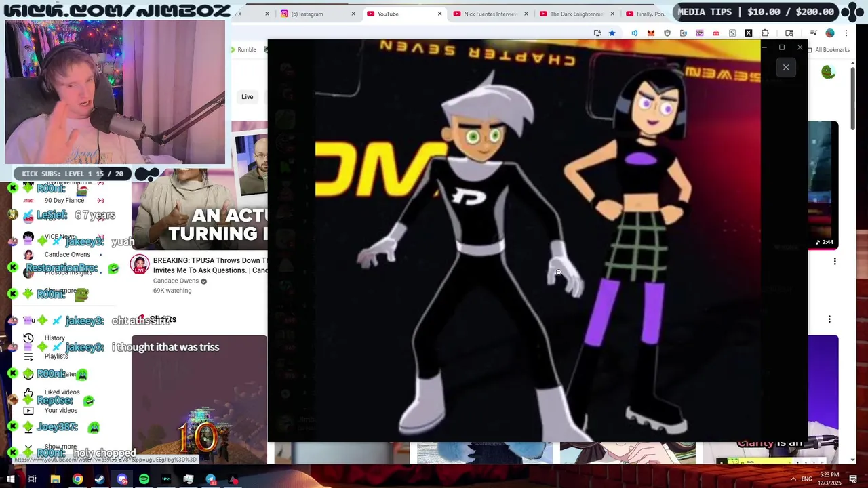Open options menu below the 2:44 video
This screenshot has width=868, height=488.
(835, 262)
